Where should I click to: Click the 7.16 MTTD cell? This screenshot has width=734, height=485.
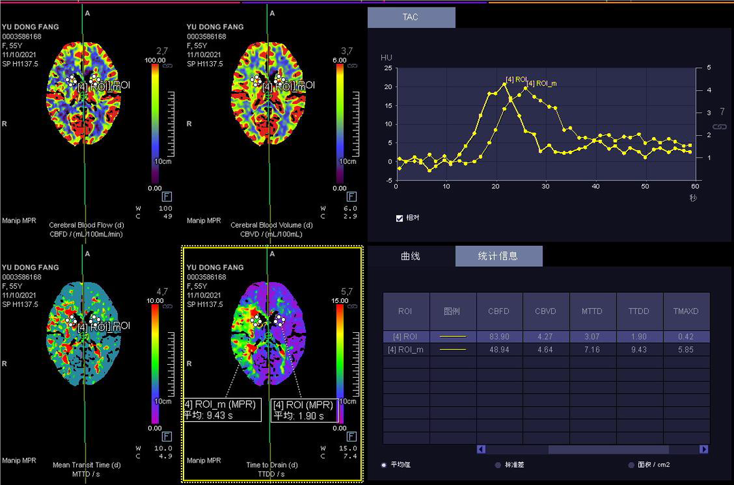(x=593, y=350)
